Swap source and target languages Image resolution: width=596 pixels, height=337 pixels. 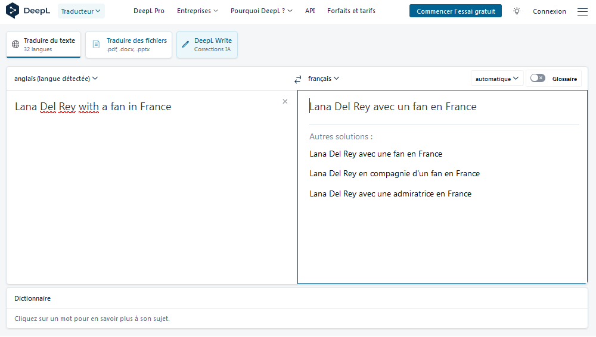pyautogui.click(x=297, y=79)
